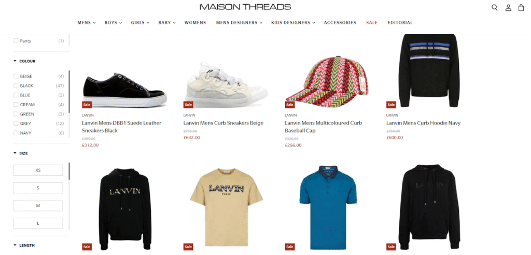This screenshot has height=255, width=531.
Task: Collapse the COLOUR filter section
Action: coord(24,61)
